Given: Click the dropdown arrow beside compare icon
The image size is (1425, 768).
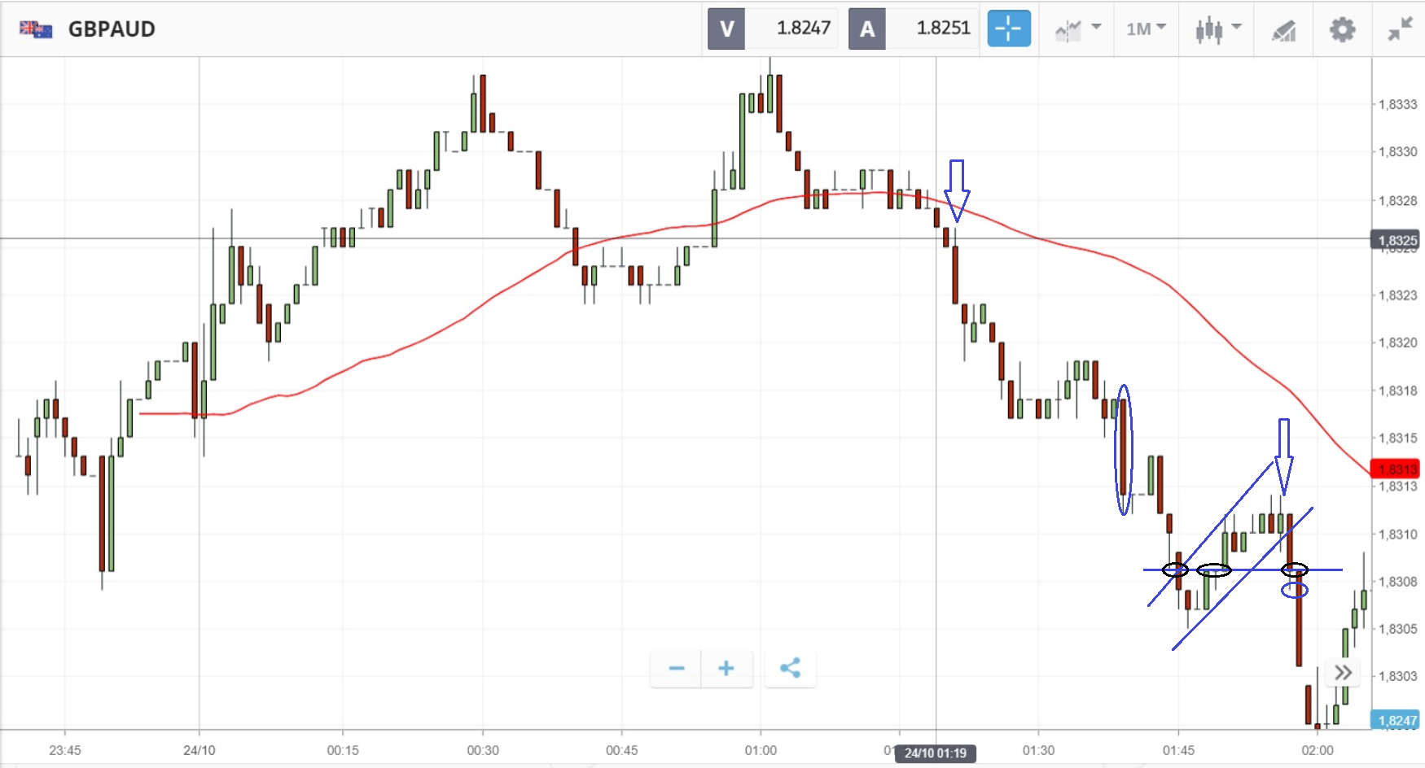Looking at the screenshot, I should coord(1096,28).
